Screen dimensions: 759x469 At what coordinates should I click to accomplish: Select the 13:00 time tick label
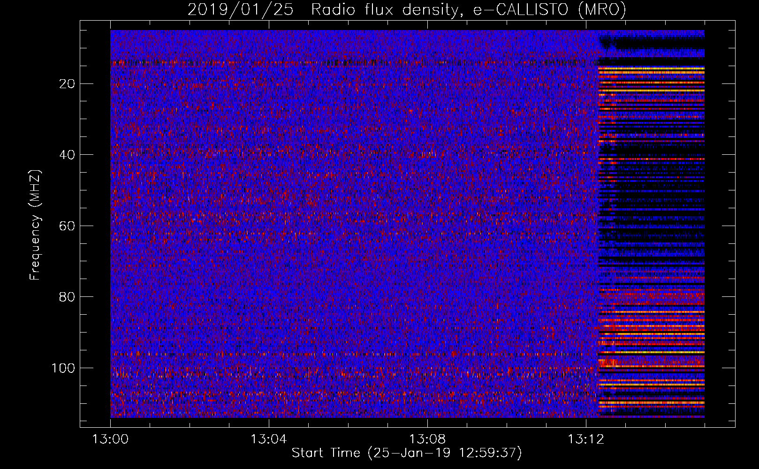tap(110, 439)
